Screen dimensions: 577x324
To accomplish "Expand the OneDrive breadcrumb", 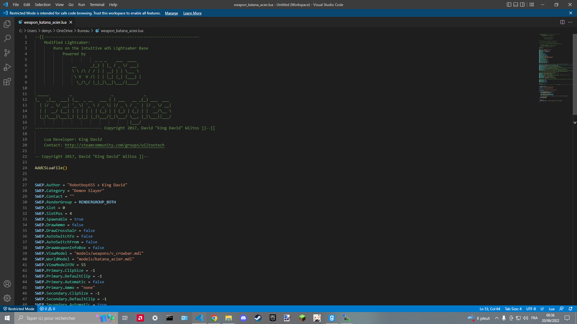I will 64,31.
